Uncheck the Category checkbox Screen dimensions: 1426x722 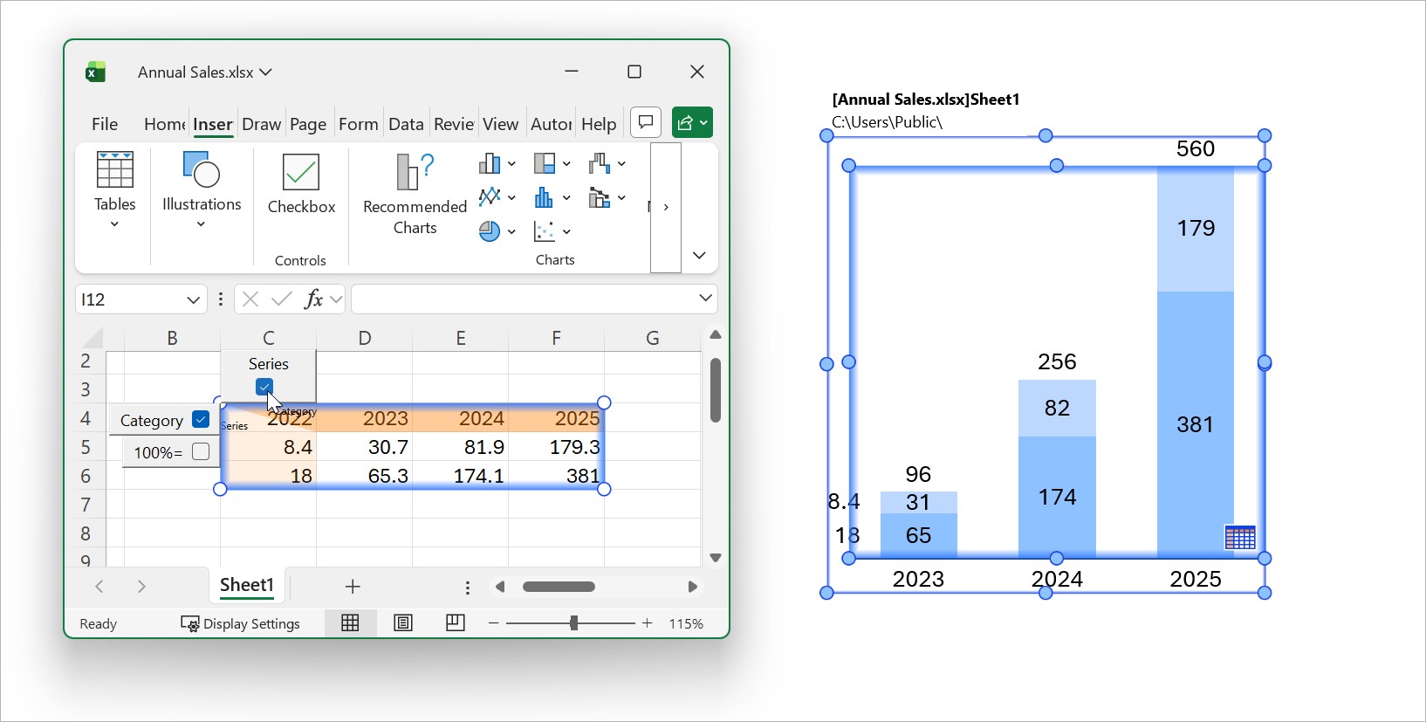pos(201,419)
